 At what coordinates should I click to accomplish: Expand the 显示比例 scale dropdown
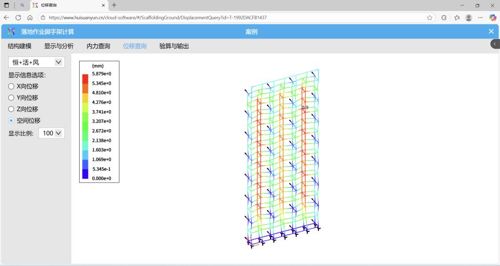51,133
